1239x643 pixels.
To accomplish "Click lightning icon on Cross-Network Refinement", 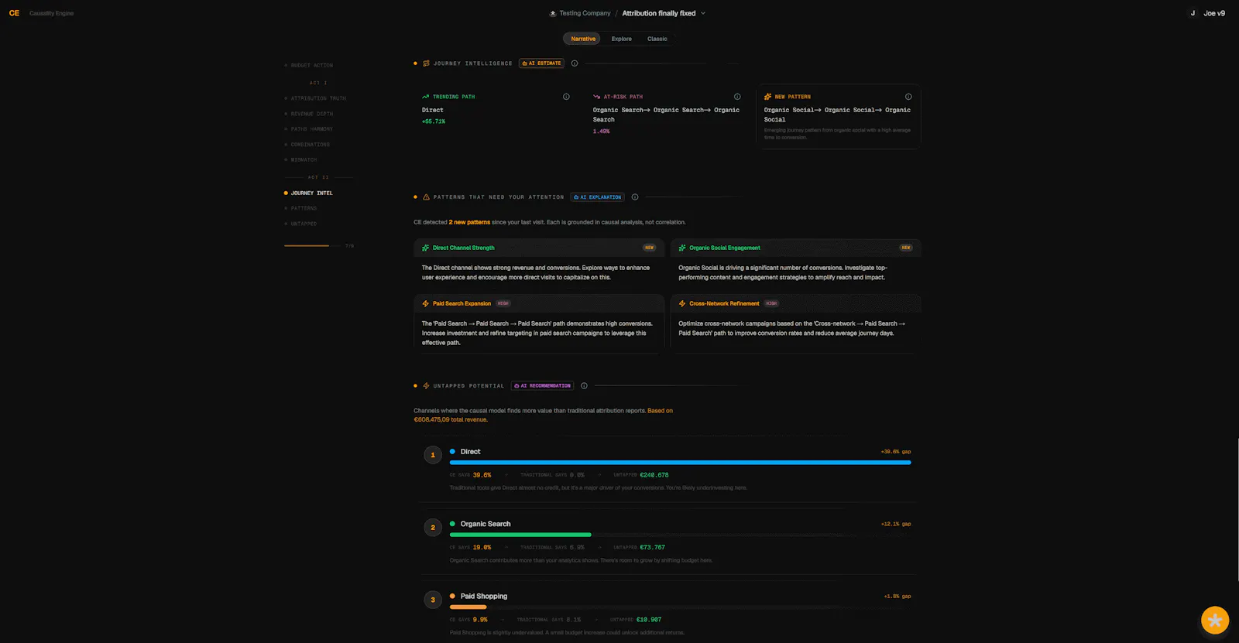I will pyautogui.click(x=682, y=303).
